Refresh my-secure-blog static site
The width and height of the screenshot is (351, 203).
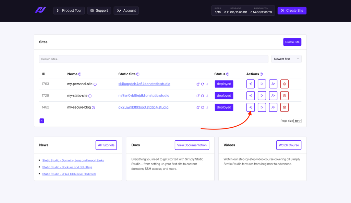[203, 107]
